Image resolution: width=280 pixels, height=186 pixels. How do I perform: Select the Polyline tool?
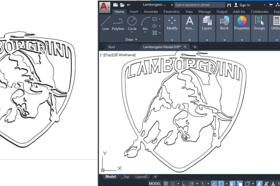[118, 24]
